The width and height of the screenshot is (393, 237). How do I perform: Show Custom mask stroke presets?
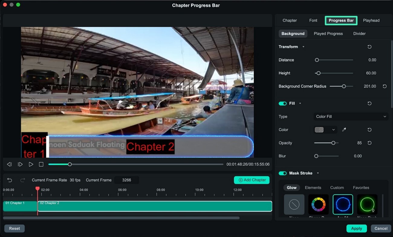[337, 188]
